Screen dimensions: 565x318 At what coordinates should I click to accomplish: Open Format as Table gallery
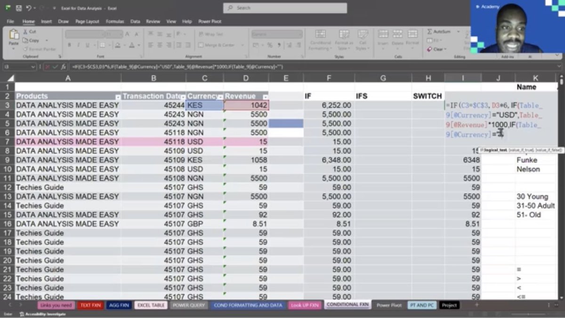(x=344, y=40)
